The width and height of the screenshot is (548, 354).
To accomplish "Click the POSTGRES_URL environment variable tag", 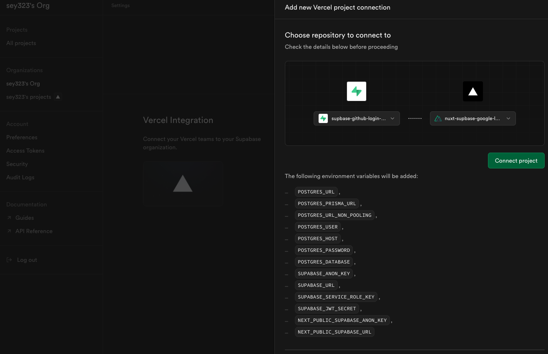I will click(x=316, y=192).
